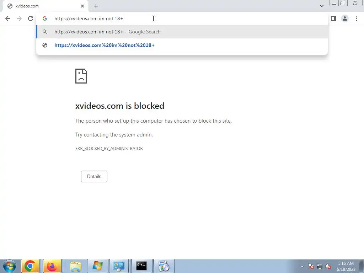Open the disc media taskbar icon
Screen dimensions: 364x273
tap(164, 266)
